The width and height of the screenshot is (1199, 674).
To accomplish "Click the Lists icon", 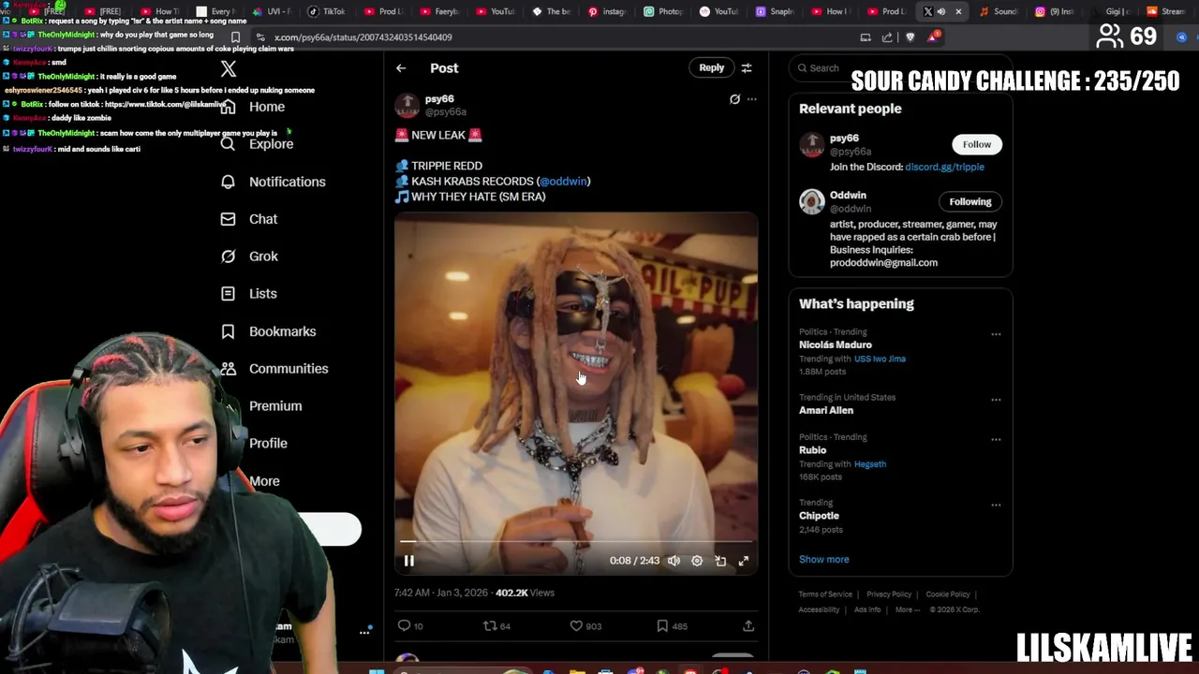I will click(228, 294).
